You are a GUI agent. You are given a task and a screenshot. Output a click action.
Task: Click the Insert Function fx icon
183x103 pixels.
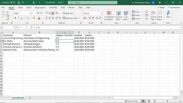(x=31, y=27)
